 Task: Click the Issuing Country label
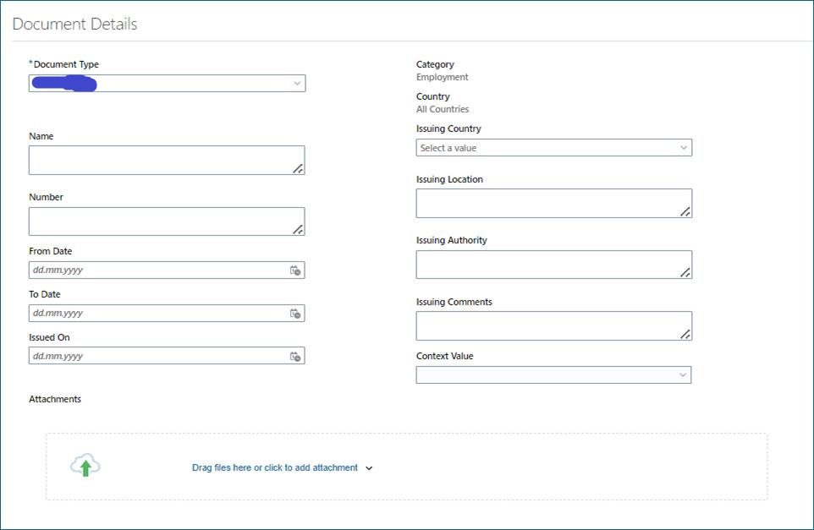(x=448, y=128)
